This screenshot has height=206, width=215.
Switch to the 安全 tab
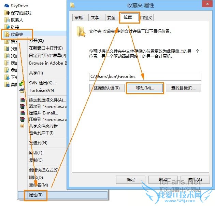(112, 17)
